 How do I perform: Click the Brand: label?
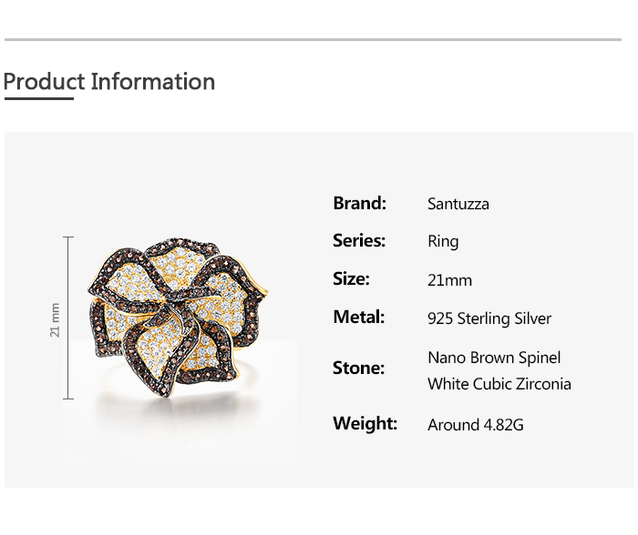pos(359,203)
